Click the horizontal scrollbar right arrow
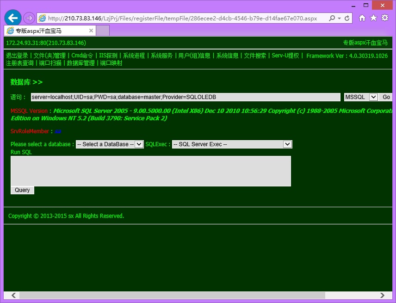 click(383, 295)
